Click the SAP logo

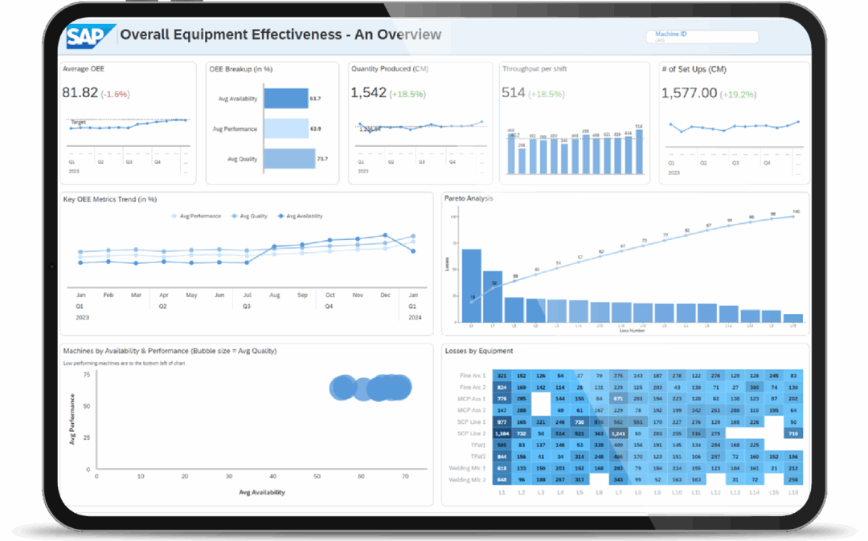pos(88,35)
